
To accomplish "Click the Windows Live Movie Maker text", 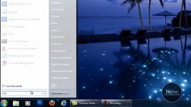I will click(23, 48).
